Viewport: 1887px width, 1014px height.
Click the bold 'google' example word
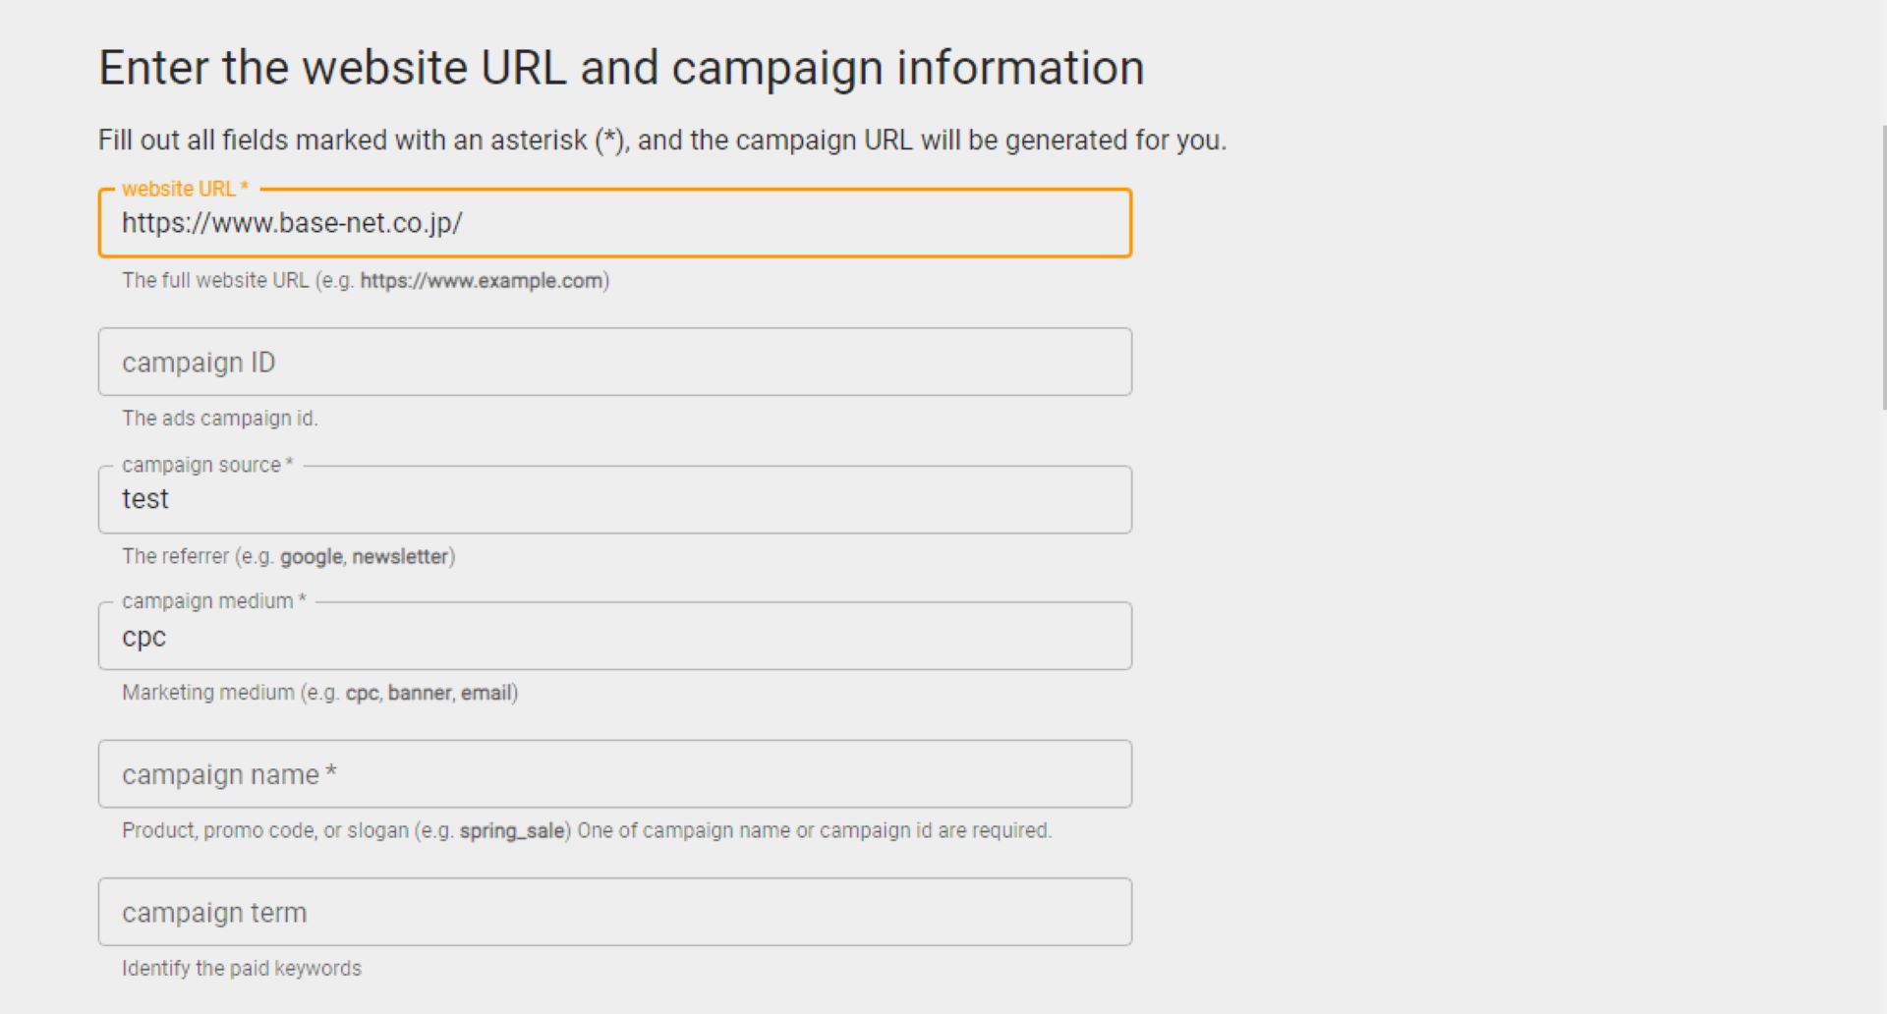click(311, 557)
